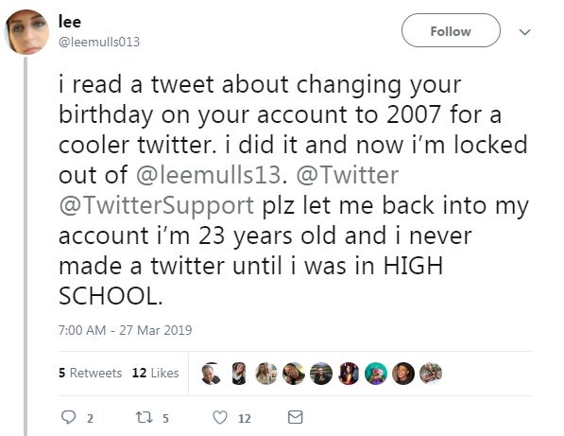Viewport: 564px width, 436px height.
Task: Click the envelope direct message icon
Action: (296, 417)
